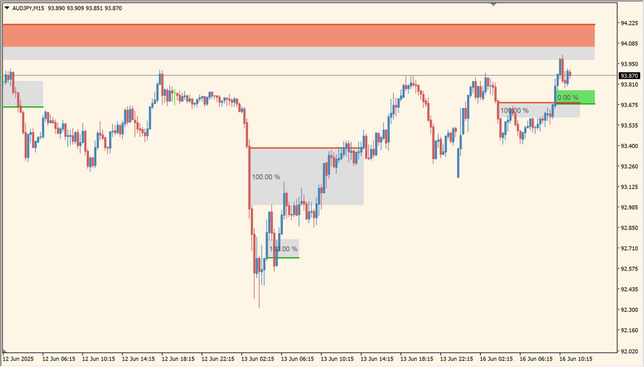
Task: Click the 100.00 % label in largest gray box
Action: pos(266,177)
